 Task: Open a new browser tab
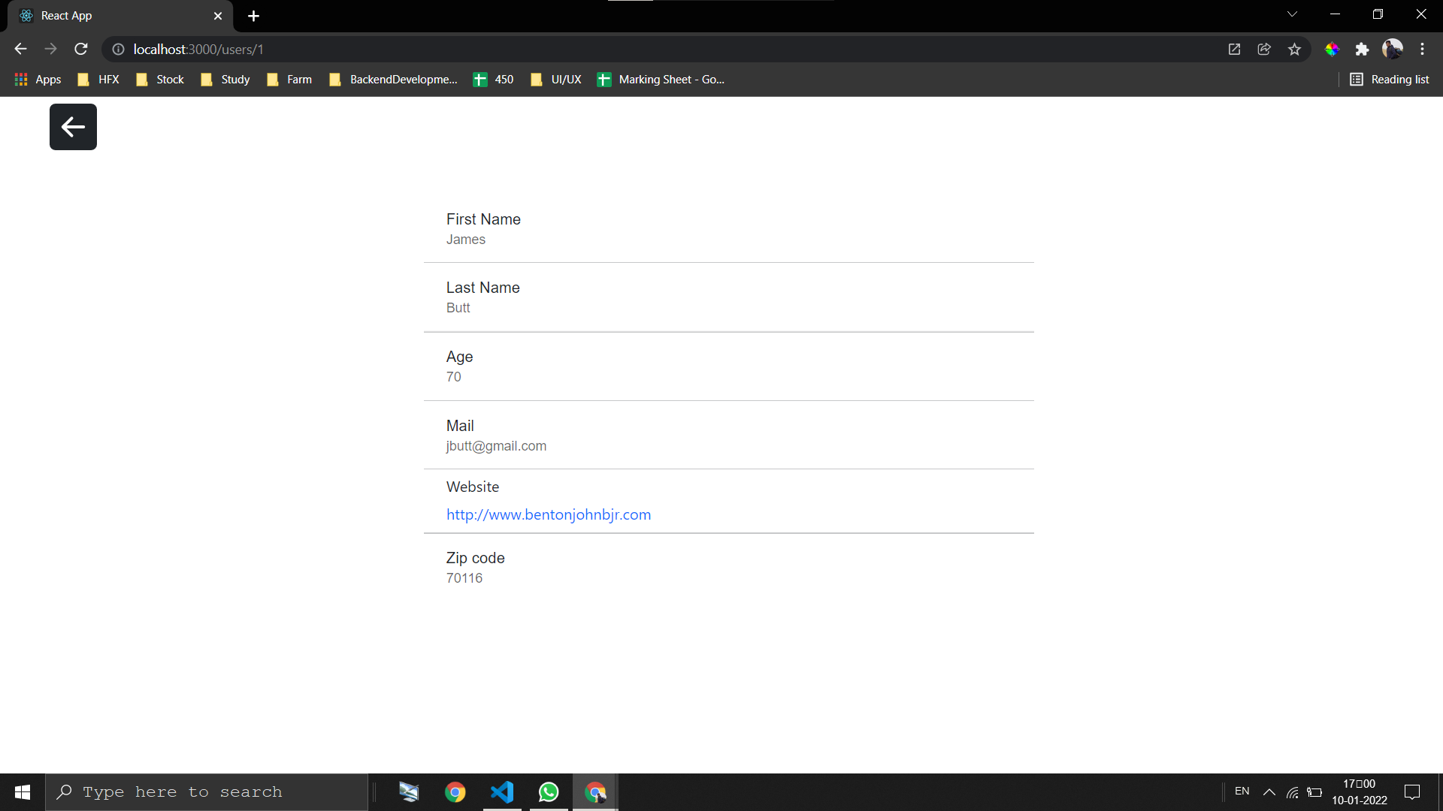253,16
